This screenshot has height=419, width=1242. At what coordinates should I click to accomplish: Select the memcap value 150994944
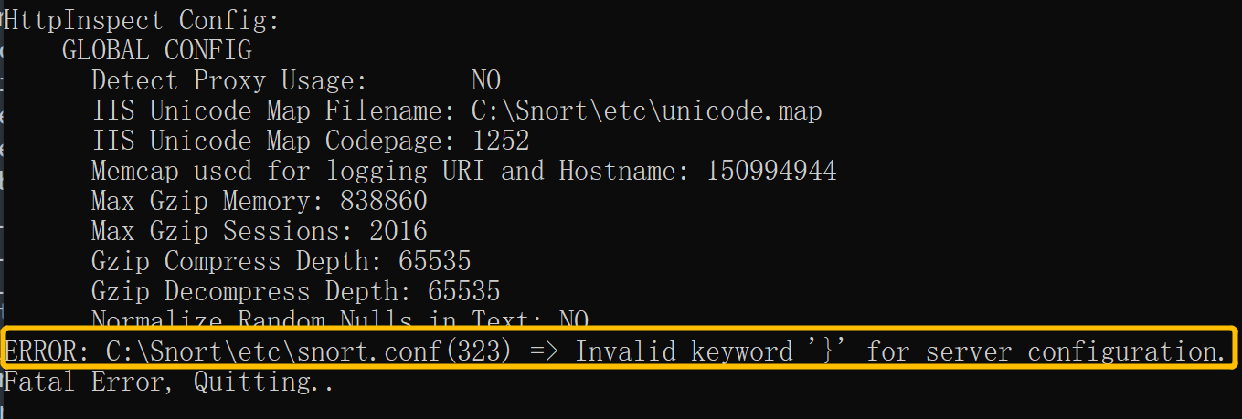click(771, 171)
